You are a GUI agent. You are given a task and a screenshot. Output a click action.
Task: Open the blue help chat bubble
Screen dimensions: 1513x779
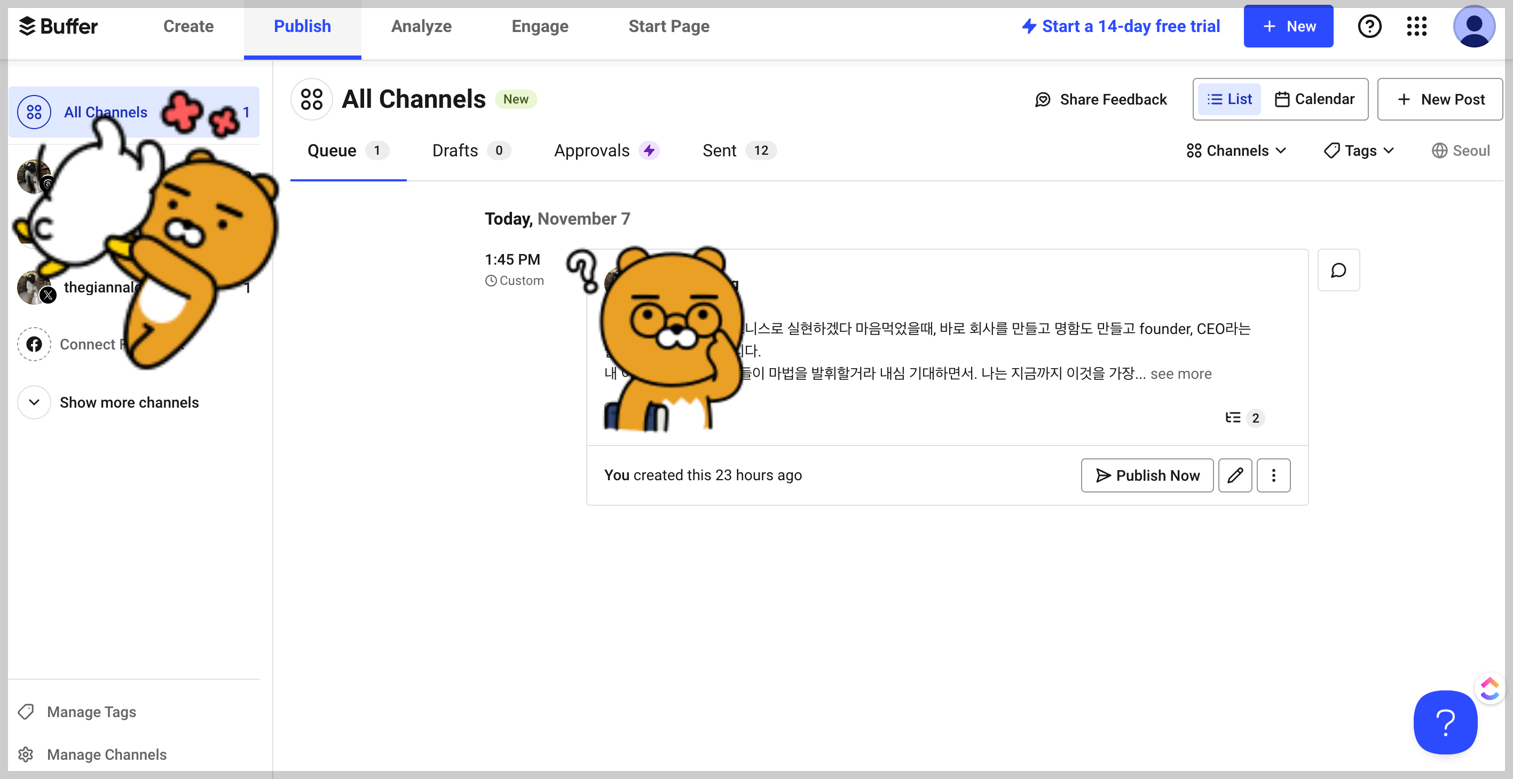click(x=1445, y=721)
